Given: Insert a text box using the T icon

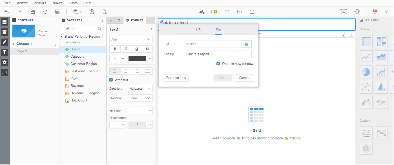Looking at the screenshot, I should coord(227,12).
